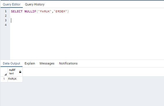Open the Notifications tab
The image size is (164, 106).
(x=68, y=63)
